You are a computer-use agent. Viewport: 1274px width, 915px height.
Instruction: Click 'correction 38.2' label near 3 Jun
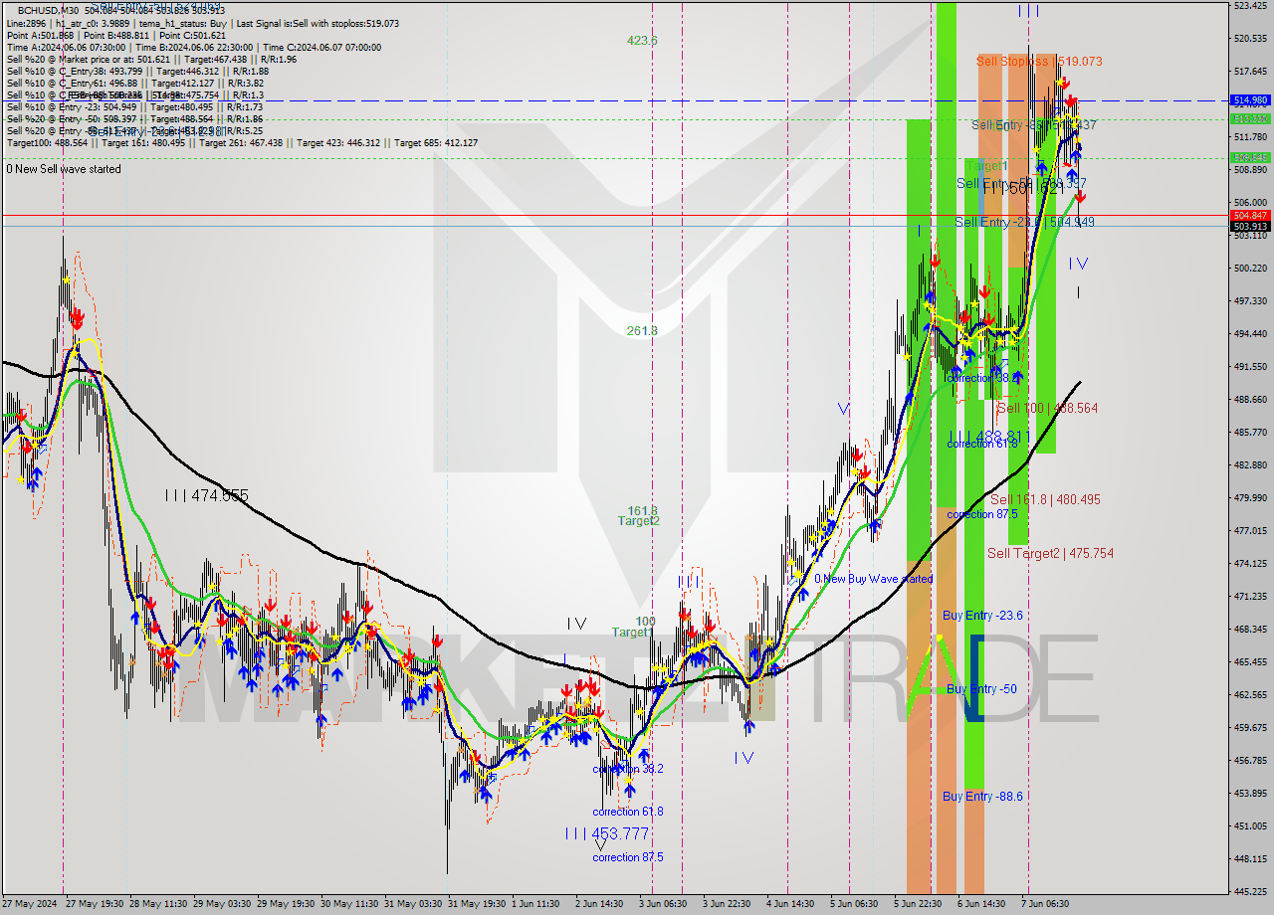click(628, 770)
